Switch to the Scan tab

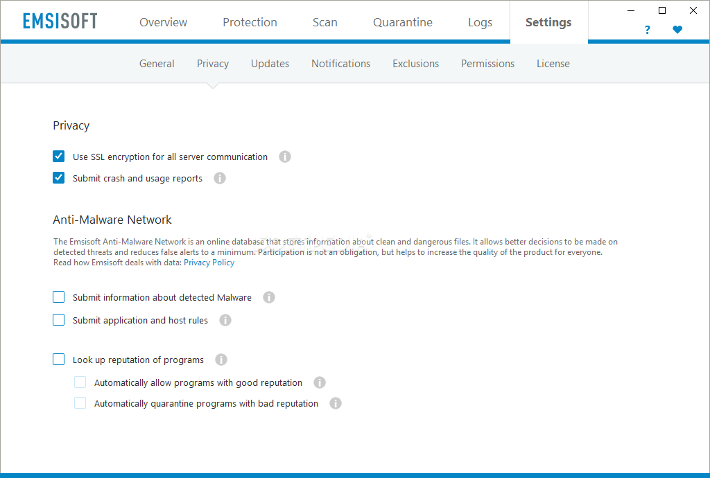tap(324, 22)
